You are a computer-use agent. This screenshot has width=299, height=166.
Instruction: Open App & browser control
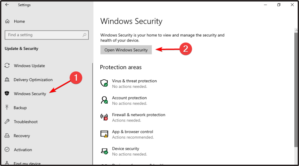click(133, 134)
